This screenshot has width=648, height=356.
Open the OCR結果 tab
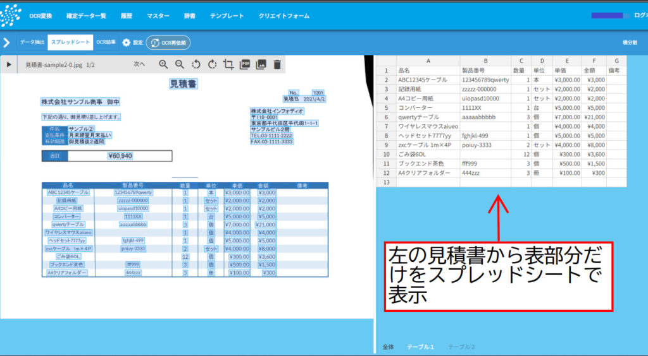(x=106, y=42)
